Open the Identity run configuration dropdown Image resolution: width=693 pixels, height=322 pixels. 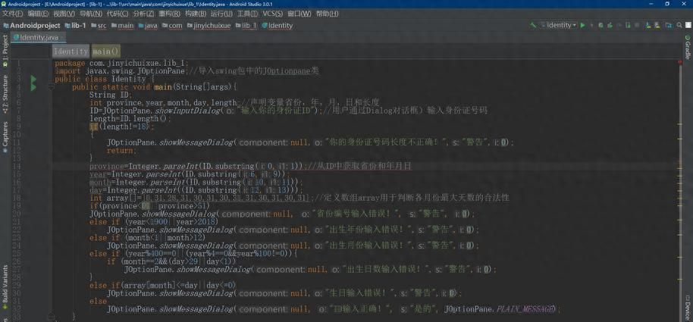click(559, 25)
